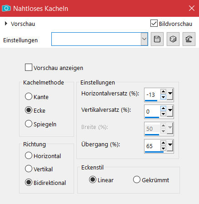The width and height of the screenshot is (199, 204).
Task: Select the Spiegeln tiling method
Action: point(29,124)
